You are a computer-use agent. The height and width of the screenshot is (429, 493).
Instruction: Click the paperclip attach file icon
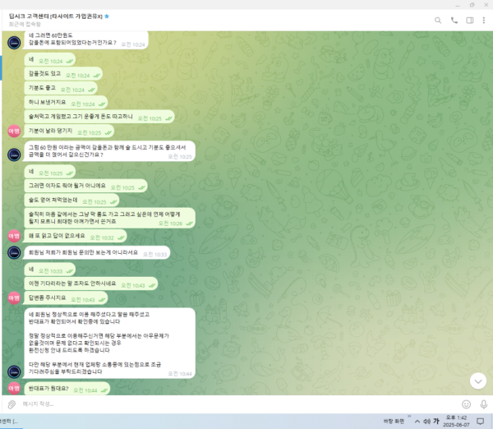pyautogui.click(x=12, y=404)
